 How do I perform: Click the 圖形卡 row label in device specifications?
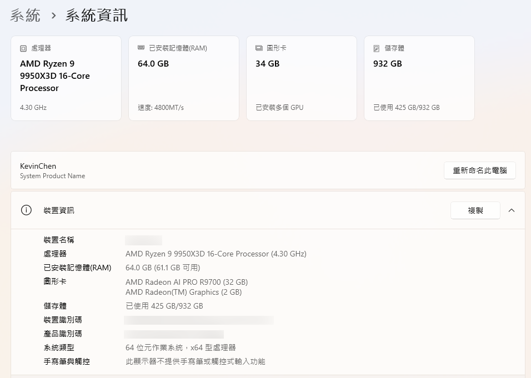[55, 281]
